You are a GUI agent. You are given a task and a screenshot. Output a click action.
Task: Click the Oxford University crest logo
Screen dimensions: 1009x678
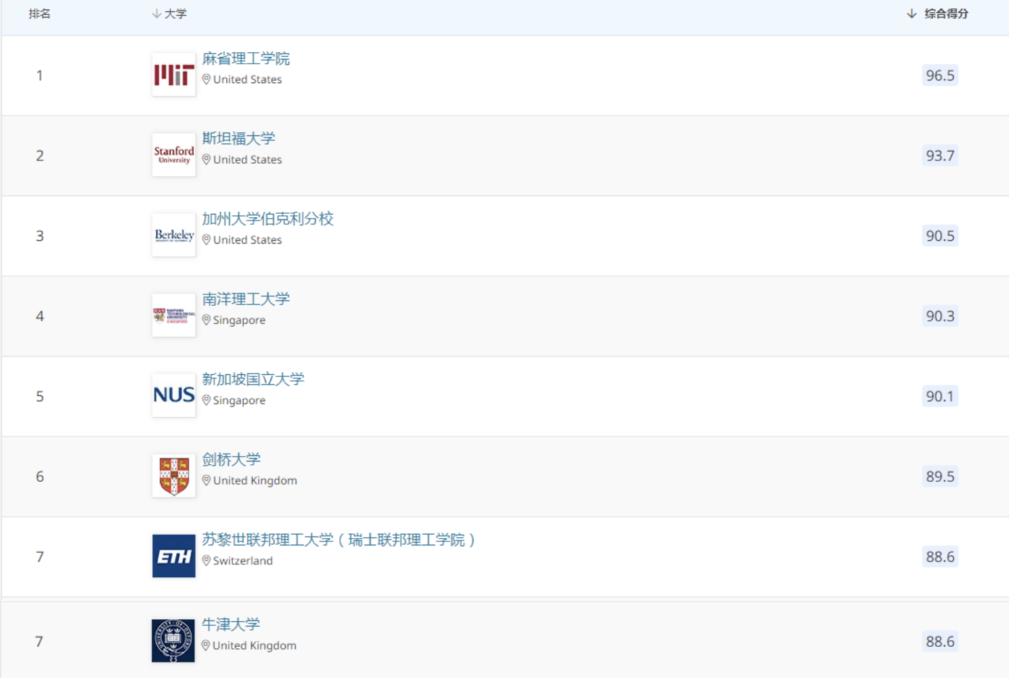(173, 641)
